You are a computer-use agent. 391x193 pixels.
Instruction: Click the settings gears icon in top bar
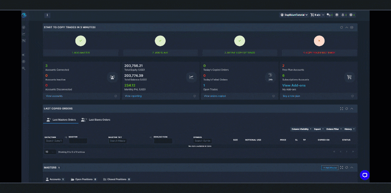pos(329,15)
